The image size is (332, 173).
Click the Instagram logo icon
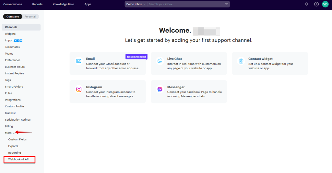[x=79, y=89]
